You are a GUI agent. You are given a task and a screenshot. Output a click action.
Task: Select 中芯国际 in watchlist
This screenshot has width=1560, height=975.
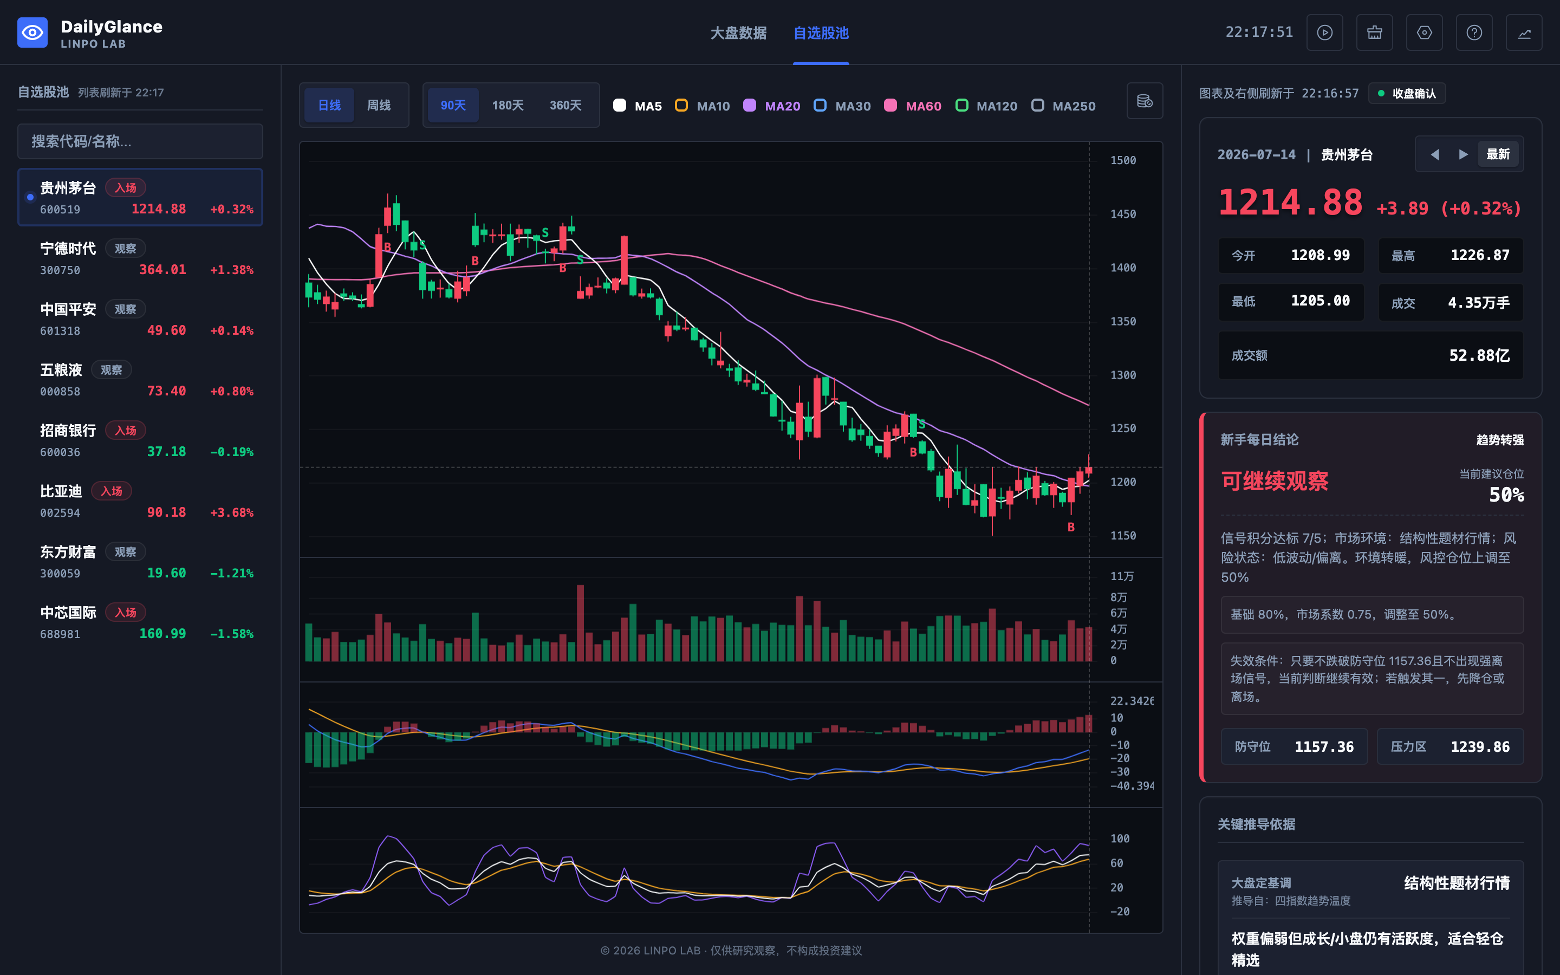pyautogui.click(x=140, y=622)
